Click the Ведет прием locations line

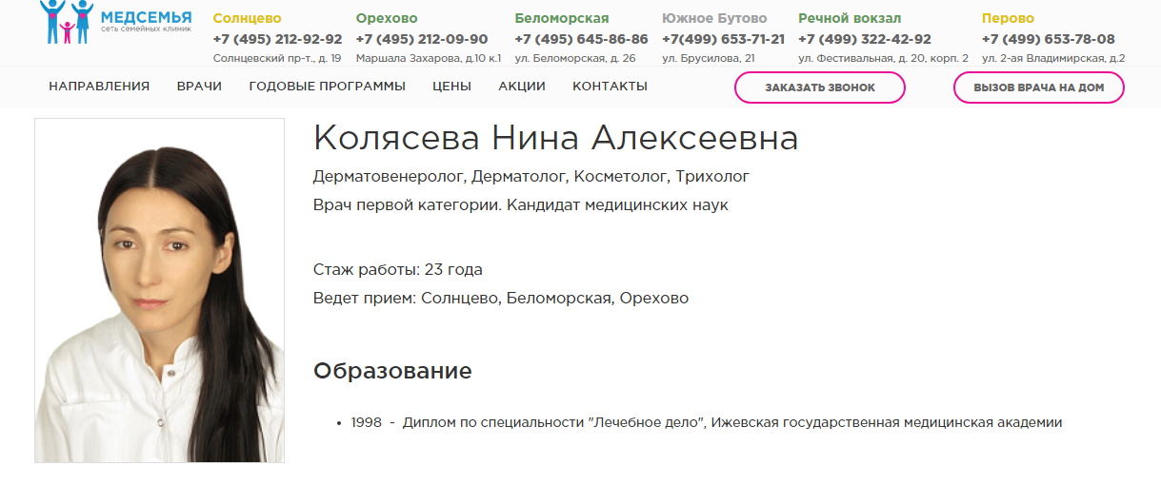[x=501, y=299]
